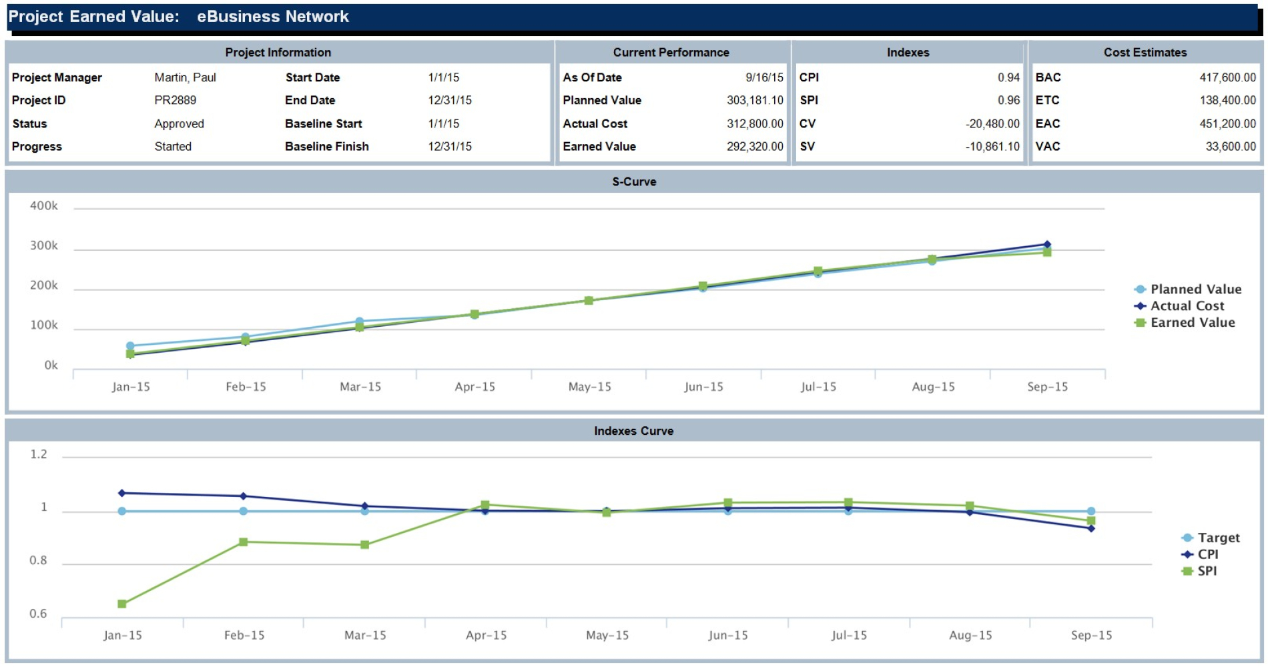This screenshot has height=667, width=1268.
Task: Click the 1.2 label on Indexes Curve axis
Action: pyautogui.click(x=39, y=454)
